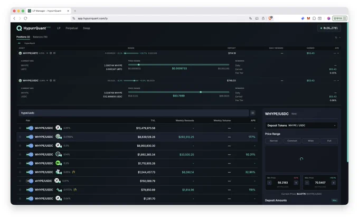
Task: Click the add liquidity plus icon for WHYPE/UBTC position
Action: pos(47,53)
